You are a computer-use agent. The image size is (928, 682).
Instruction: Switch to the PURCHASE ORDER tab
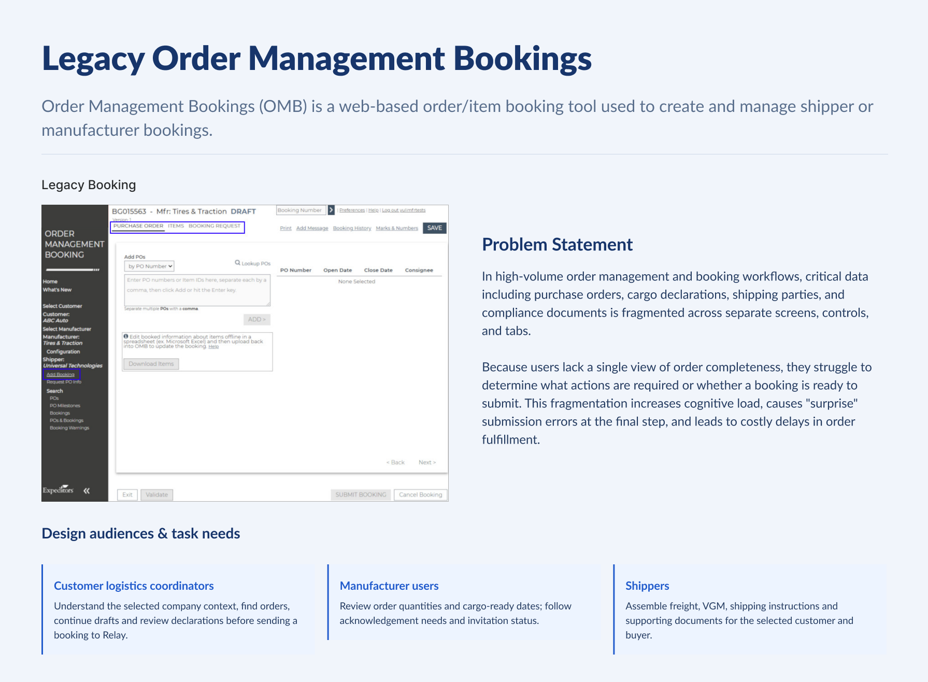tap(138, 226)
